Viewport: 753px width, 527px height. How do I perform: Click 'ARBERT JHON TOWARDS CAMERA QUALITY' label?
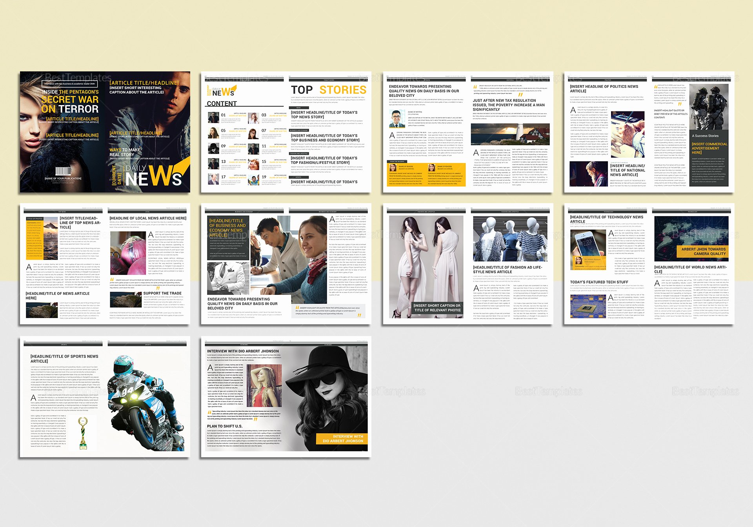click(703, 251)
